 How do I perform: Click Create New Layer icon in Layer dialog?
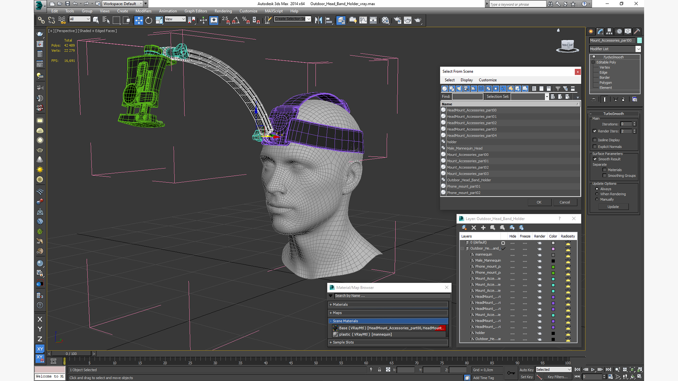[x=464, y=228]
